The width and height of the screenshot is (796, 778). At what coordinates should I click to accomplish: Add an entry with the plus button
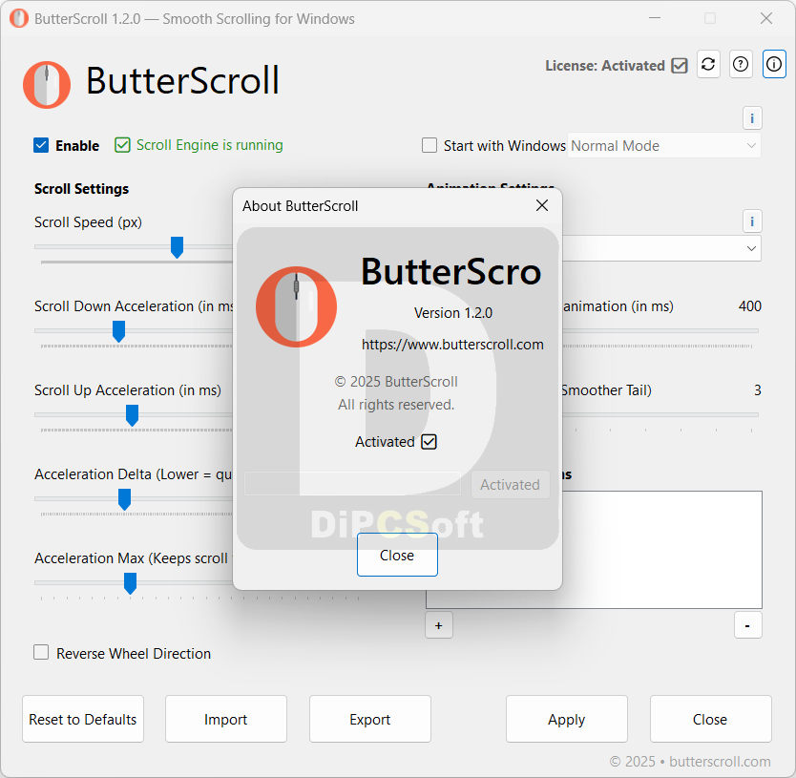point(439,625)
